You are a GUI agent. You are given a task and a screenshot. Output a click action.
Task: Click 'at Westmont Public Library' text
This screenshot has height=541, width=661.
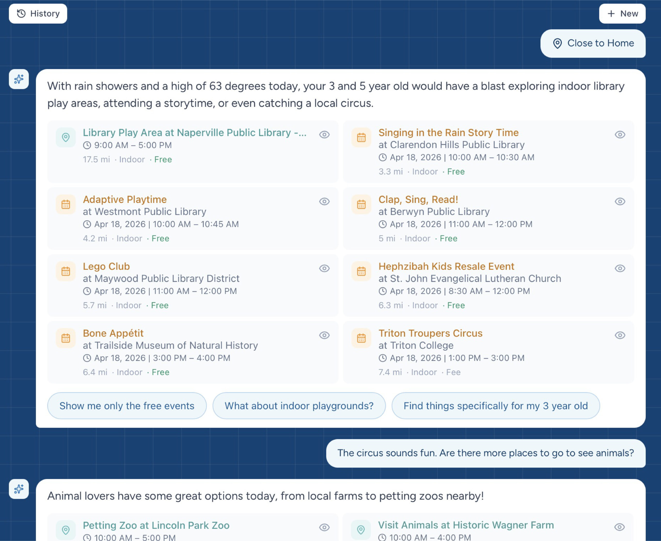point(145,212)
